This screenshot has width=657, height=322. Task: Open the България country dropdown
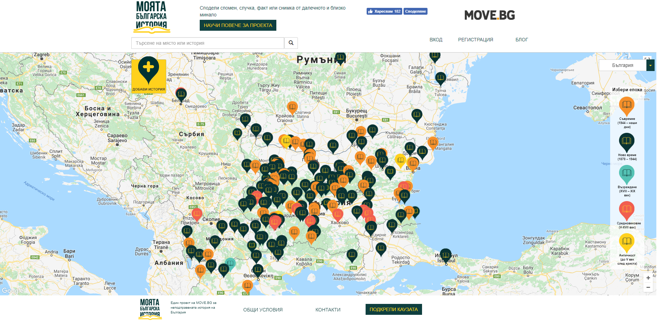[627, 65]
